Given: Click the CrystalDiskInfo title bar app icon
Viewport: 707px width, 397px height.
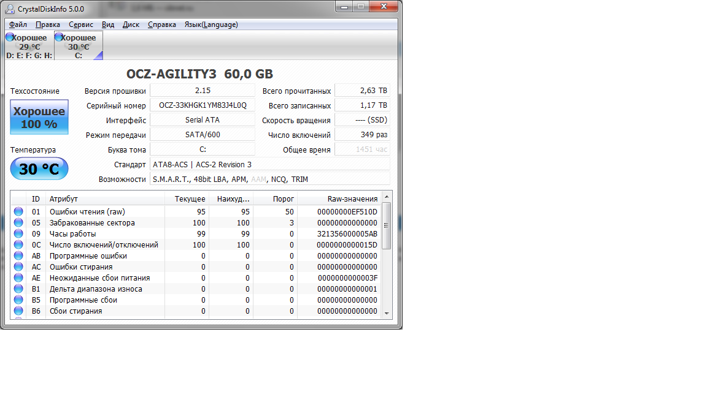Looking at the screenshot, I should pos(10,9).
